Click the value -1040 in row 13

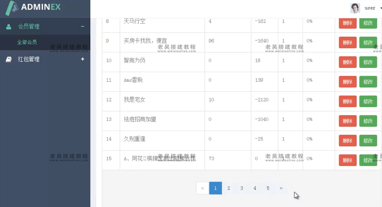click(262, 119)
